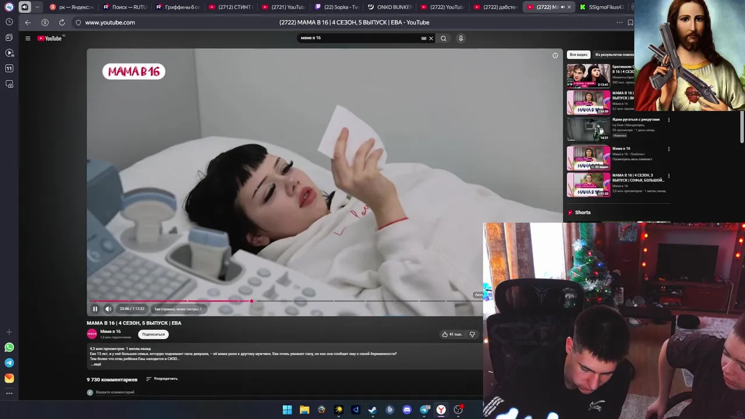Open the 'Мама в 16' channel name link
The height and width of the screenshot is (419, 745).
(111, 331)
